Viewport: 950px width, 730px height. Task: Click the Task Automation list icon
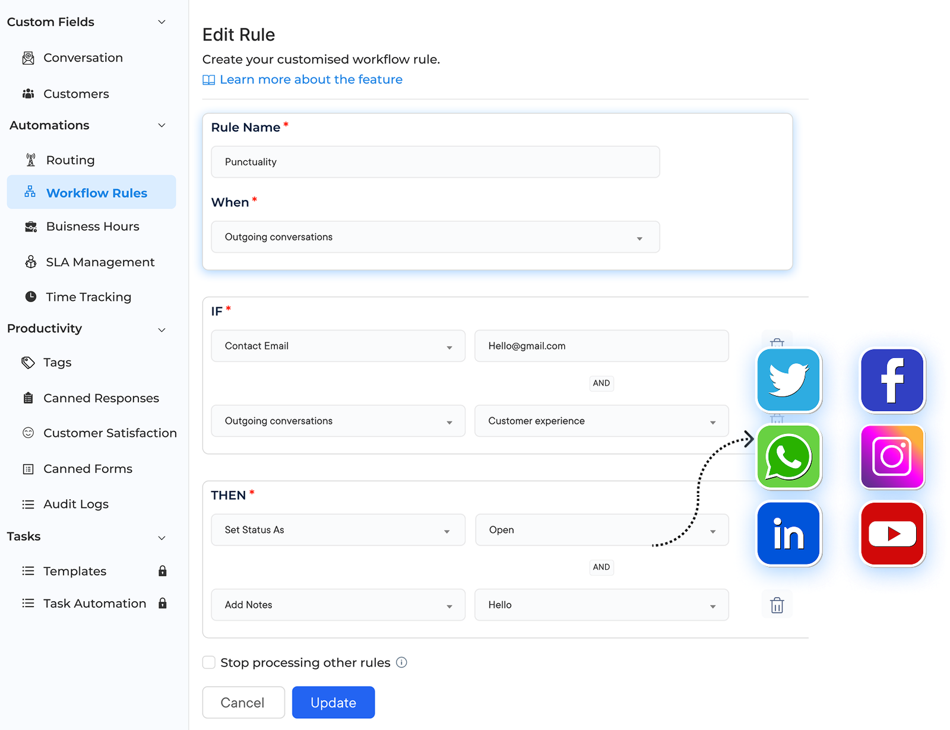[x=28, y=603]
